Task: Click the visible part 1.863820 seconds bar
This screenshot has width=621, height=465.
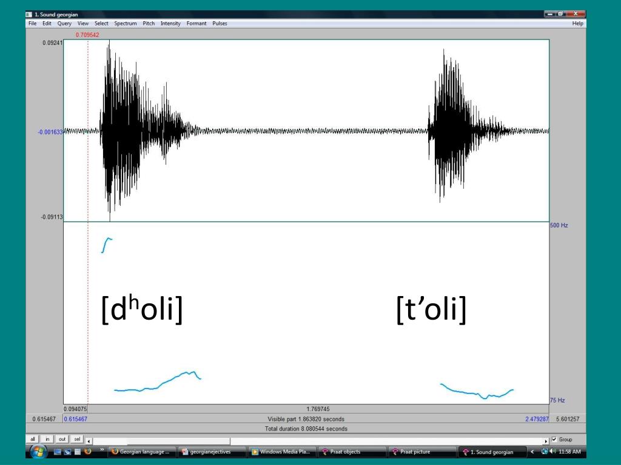Action: (x=306, y=419)
